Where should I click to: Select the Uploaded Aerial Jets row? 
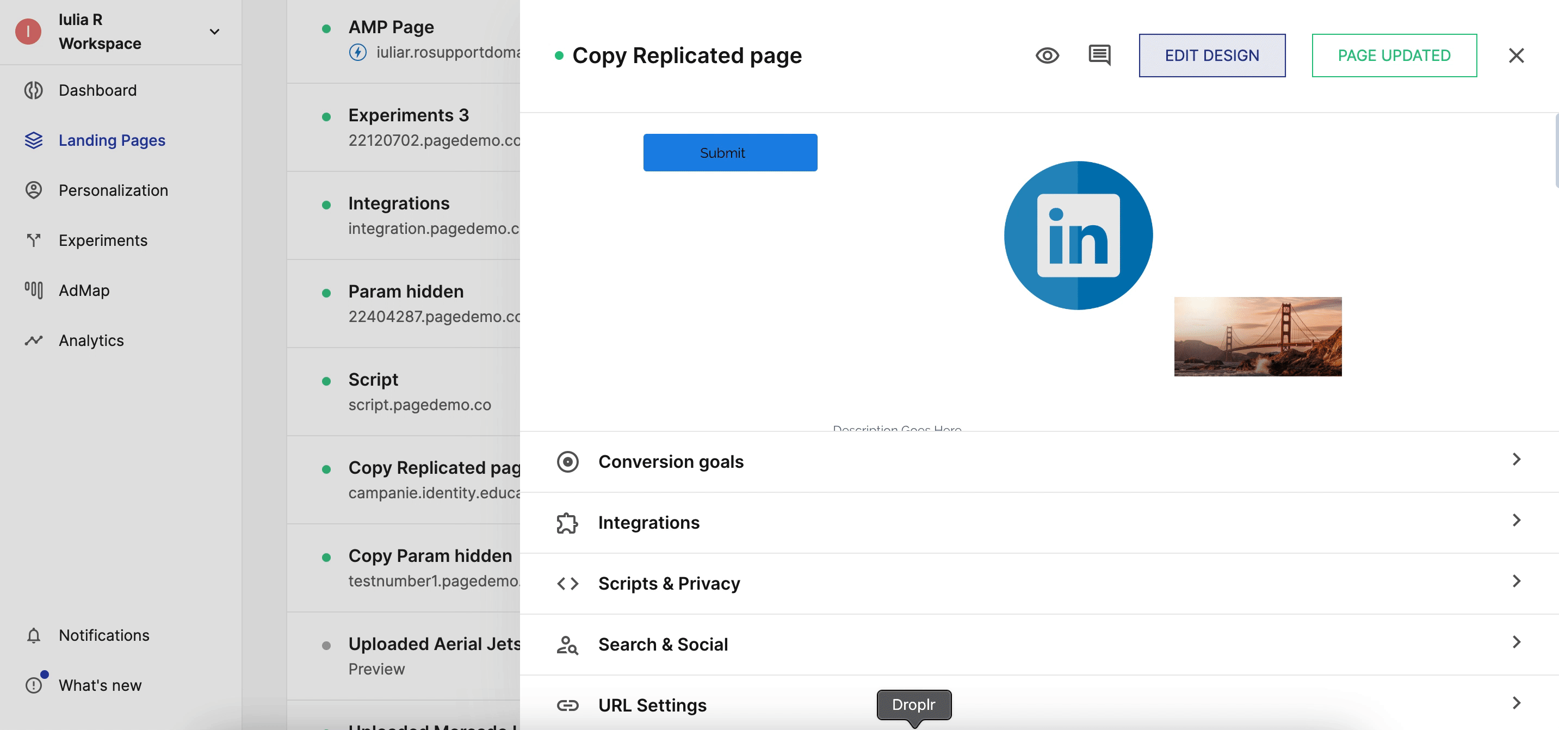404,656
